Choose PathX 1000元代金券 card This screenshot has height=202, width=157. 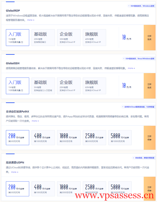coord(69,138)
